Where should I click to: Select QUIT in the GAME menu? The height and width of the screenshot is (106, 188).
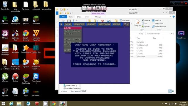67,50
